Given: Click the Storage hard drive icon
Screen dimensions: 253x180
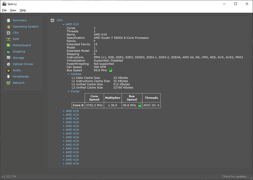Looking at the screenshot, I should [x=9, y=58].
